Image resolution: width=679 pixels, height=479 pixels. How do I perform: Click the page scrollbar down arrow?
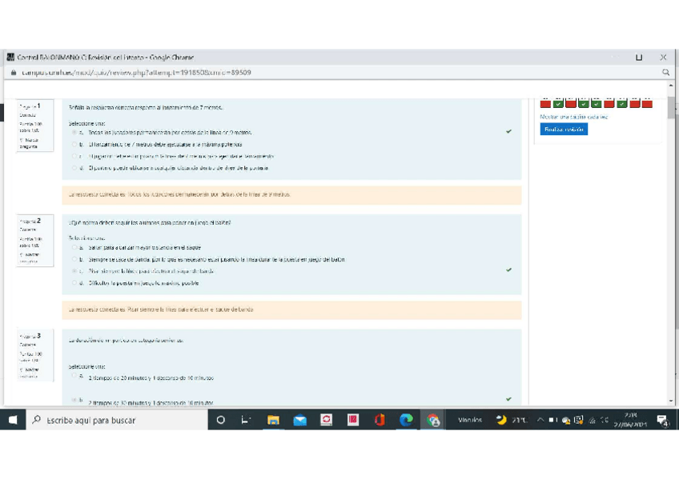(671, 401)
